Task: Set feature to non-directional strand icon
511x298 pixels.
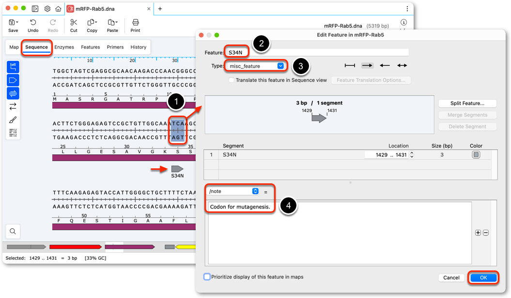Action: 350,65
